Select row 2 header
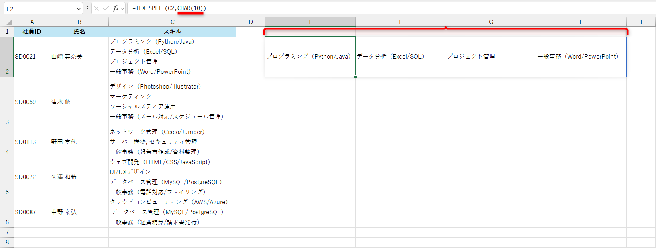The height and width of the screenshot is (248, 656). coord(7,57)
